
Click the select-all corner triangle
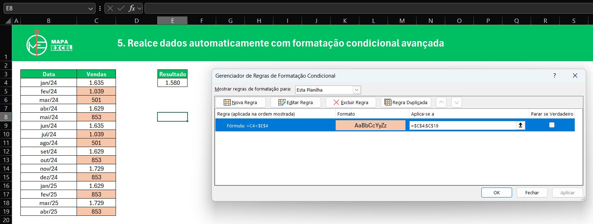[x=8, y=21]
